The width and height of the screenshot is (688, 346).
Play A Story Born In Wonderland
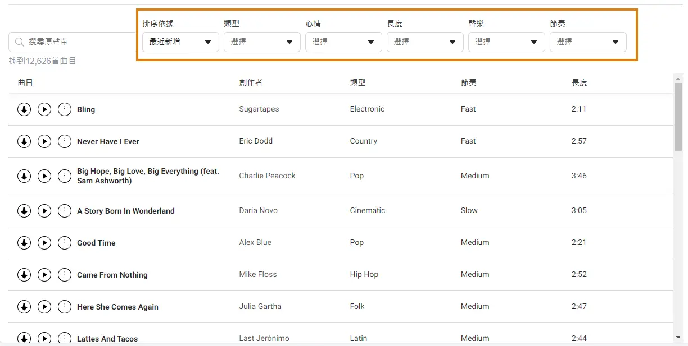point(44,211)
